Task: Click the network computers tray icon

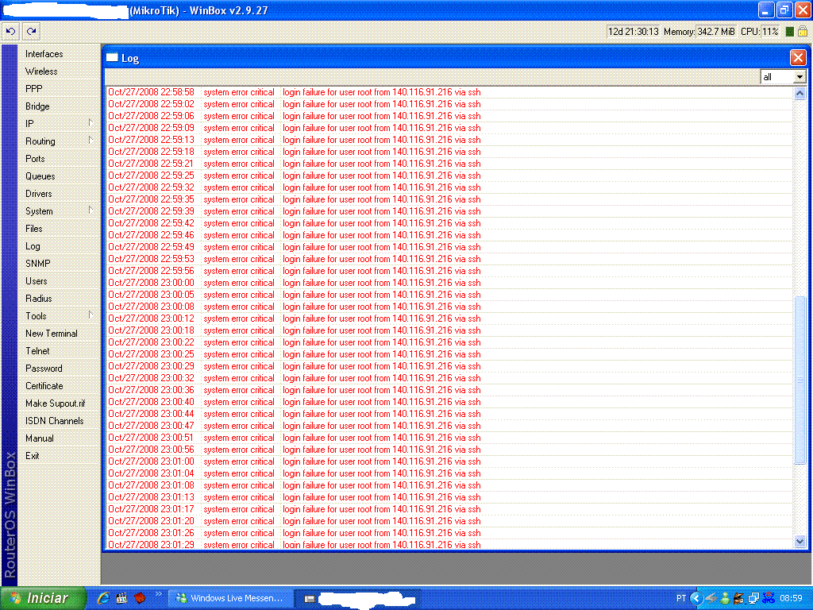Action: (753, 598)
